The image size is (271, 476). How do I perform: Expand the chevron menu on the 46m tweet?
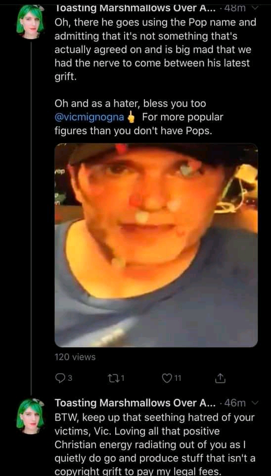click(x=254, y=403)
